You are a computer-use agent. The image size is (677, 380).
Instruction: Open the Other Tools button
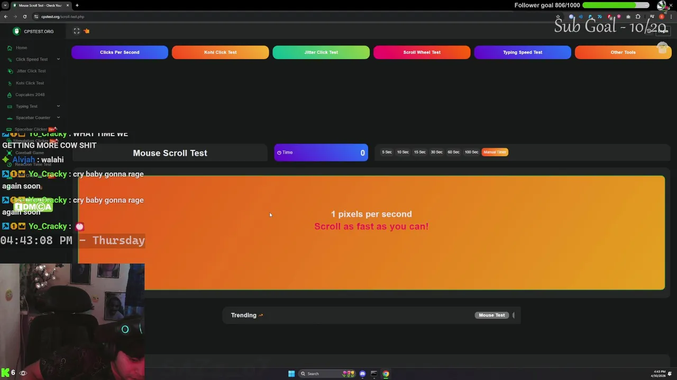tap(623, 52)
